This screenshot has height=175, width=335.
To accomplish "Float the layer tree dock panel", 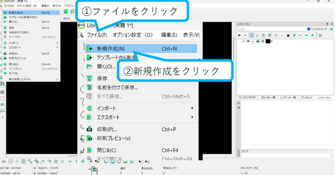I will (x=327, y=24).
